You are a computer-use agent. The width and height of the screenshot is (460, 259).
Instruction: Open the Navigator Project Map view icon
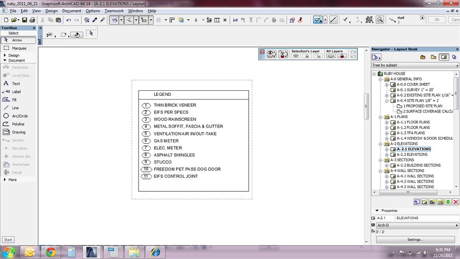tap(423, 57)
